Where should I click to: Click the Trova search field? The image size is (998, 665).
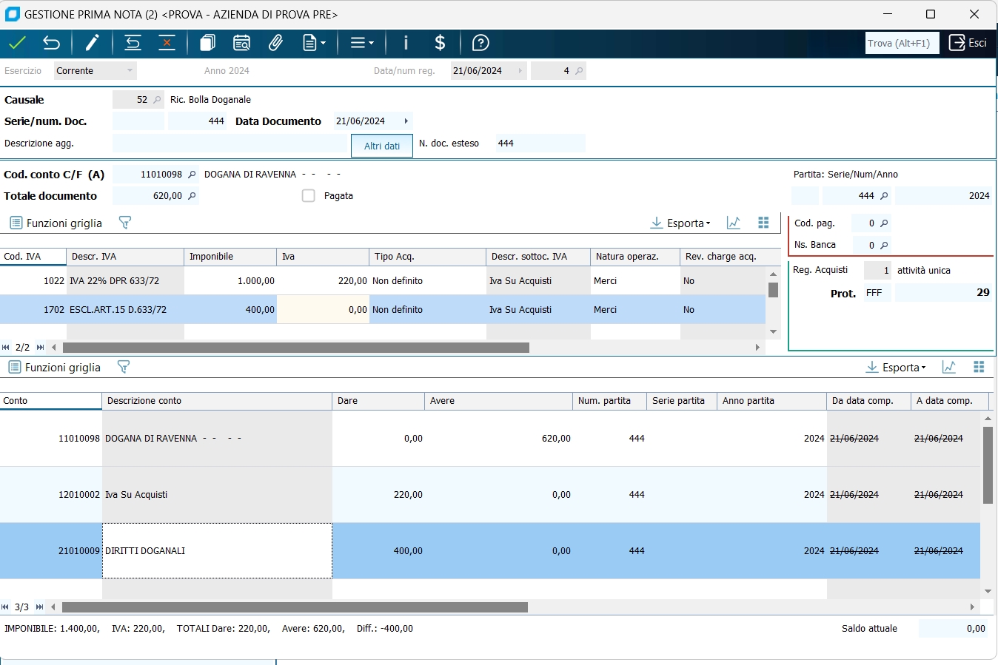point(902,43)
